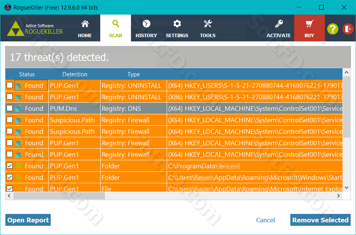This screenshot has width=356, height=235.
Task: Click Remove Selected button
Action: 320,220
